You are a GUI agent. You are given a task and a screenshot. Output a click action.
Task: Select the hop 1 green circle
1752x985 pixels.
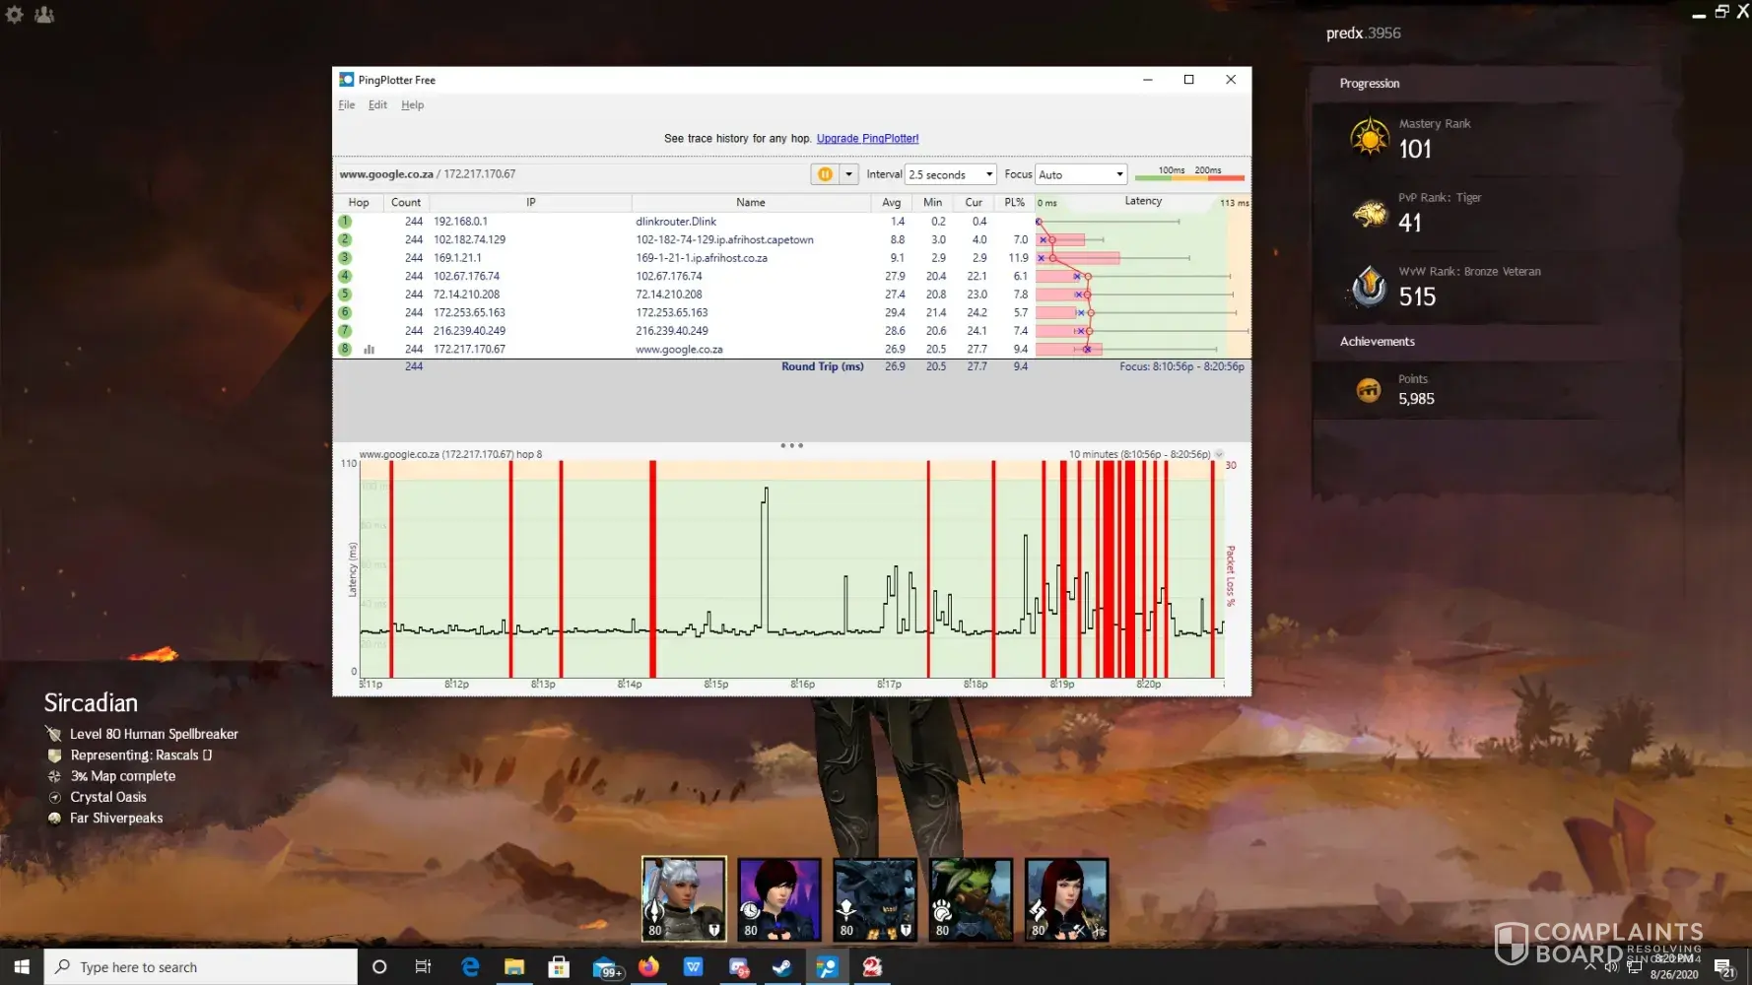345,222
